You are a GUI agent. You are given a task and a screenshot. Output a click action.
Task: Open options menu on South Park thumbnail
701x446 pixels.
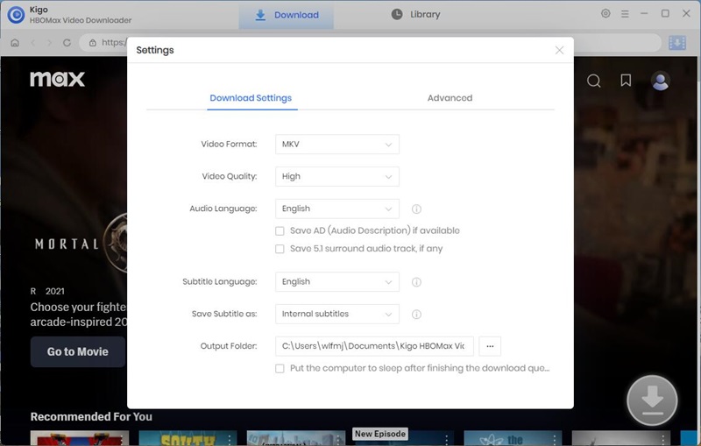point(230,439)
